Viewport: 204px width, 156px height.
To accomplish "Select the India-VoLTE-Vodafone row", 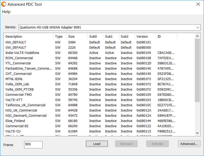I will pos(22,53).
